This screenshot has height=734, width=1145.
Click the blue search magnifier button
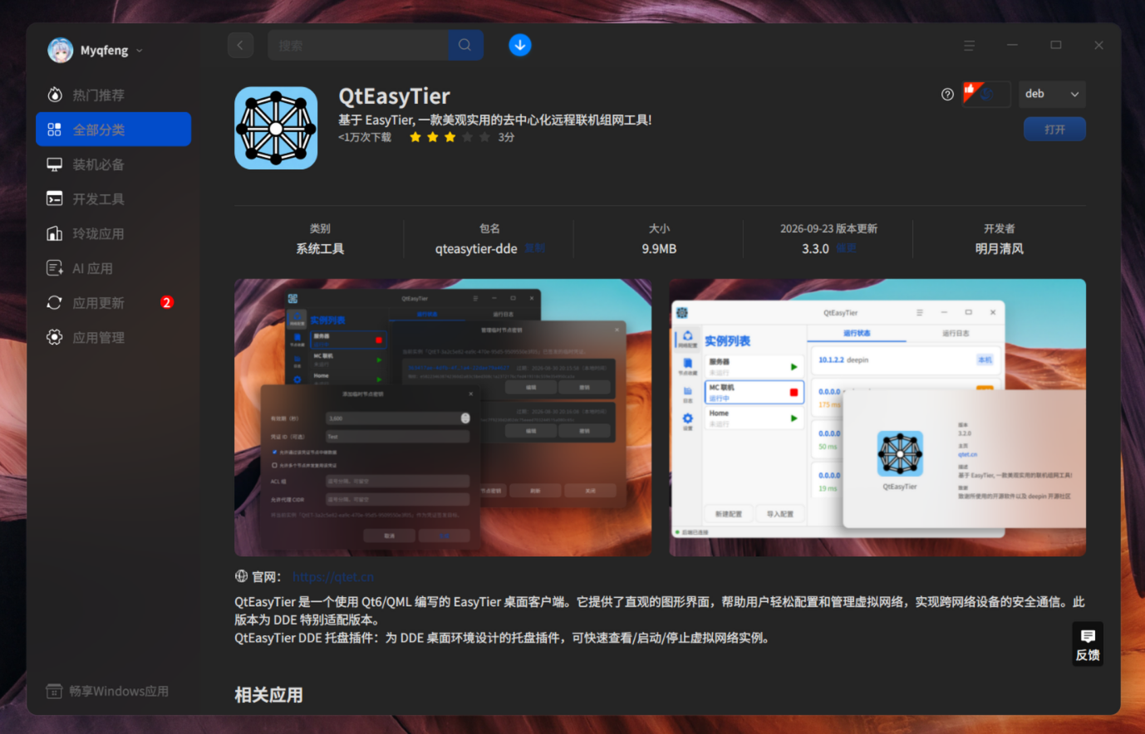465,45
